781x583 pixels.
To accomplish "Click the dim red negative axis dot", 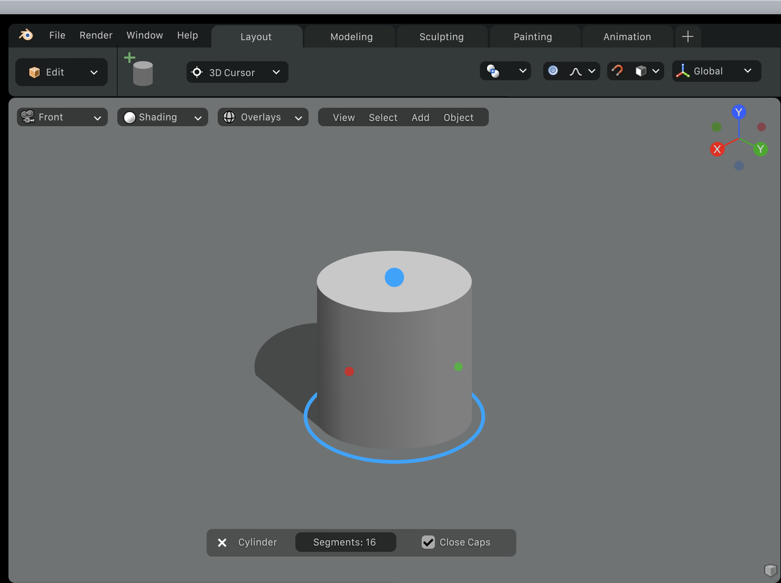I will coord(761,127).
